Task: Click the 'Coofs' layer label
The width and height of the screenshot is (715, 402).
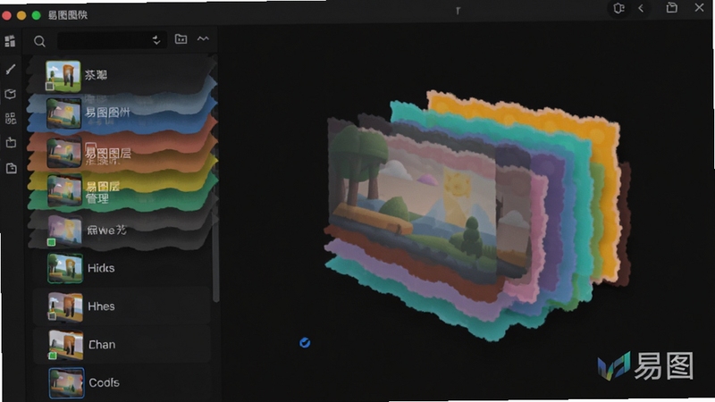Action: [x=104, y=382]
